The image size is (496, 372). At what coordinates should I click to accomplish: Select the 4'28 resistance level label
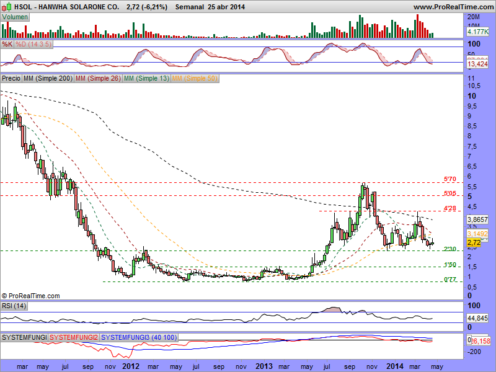(x=450, y=208)
